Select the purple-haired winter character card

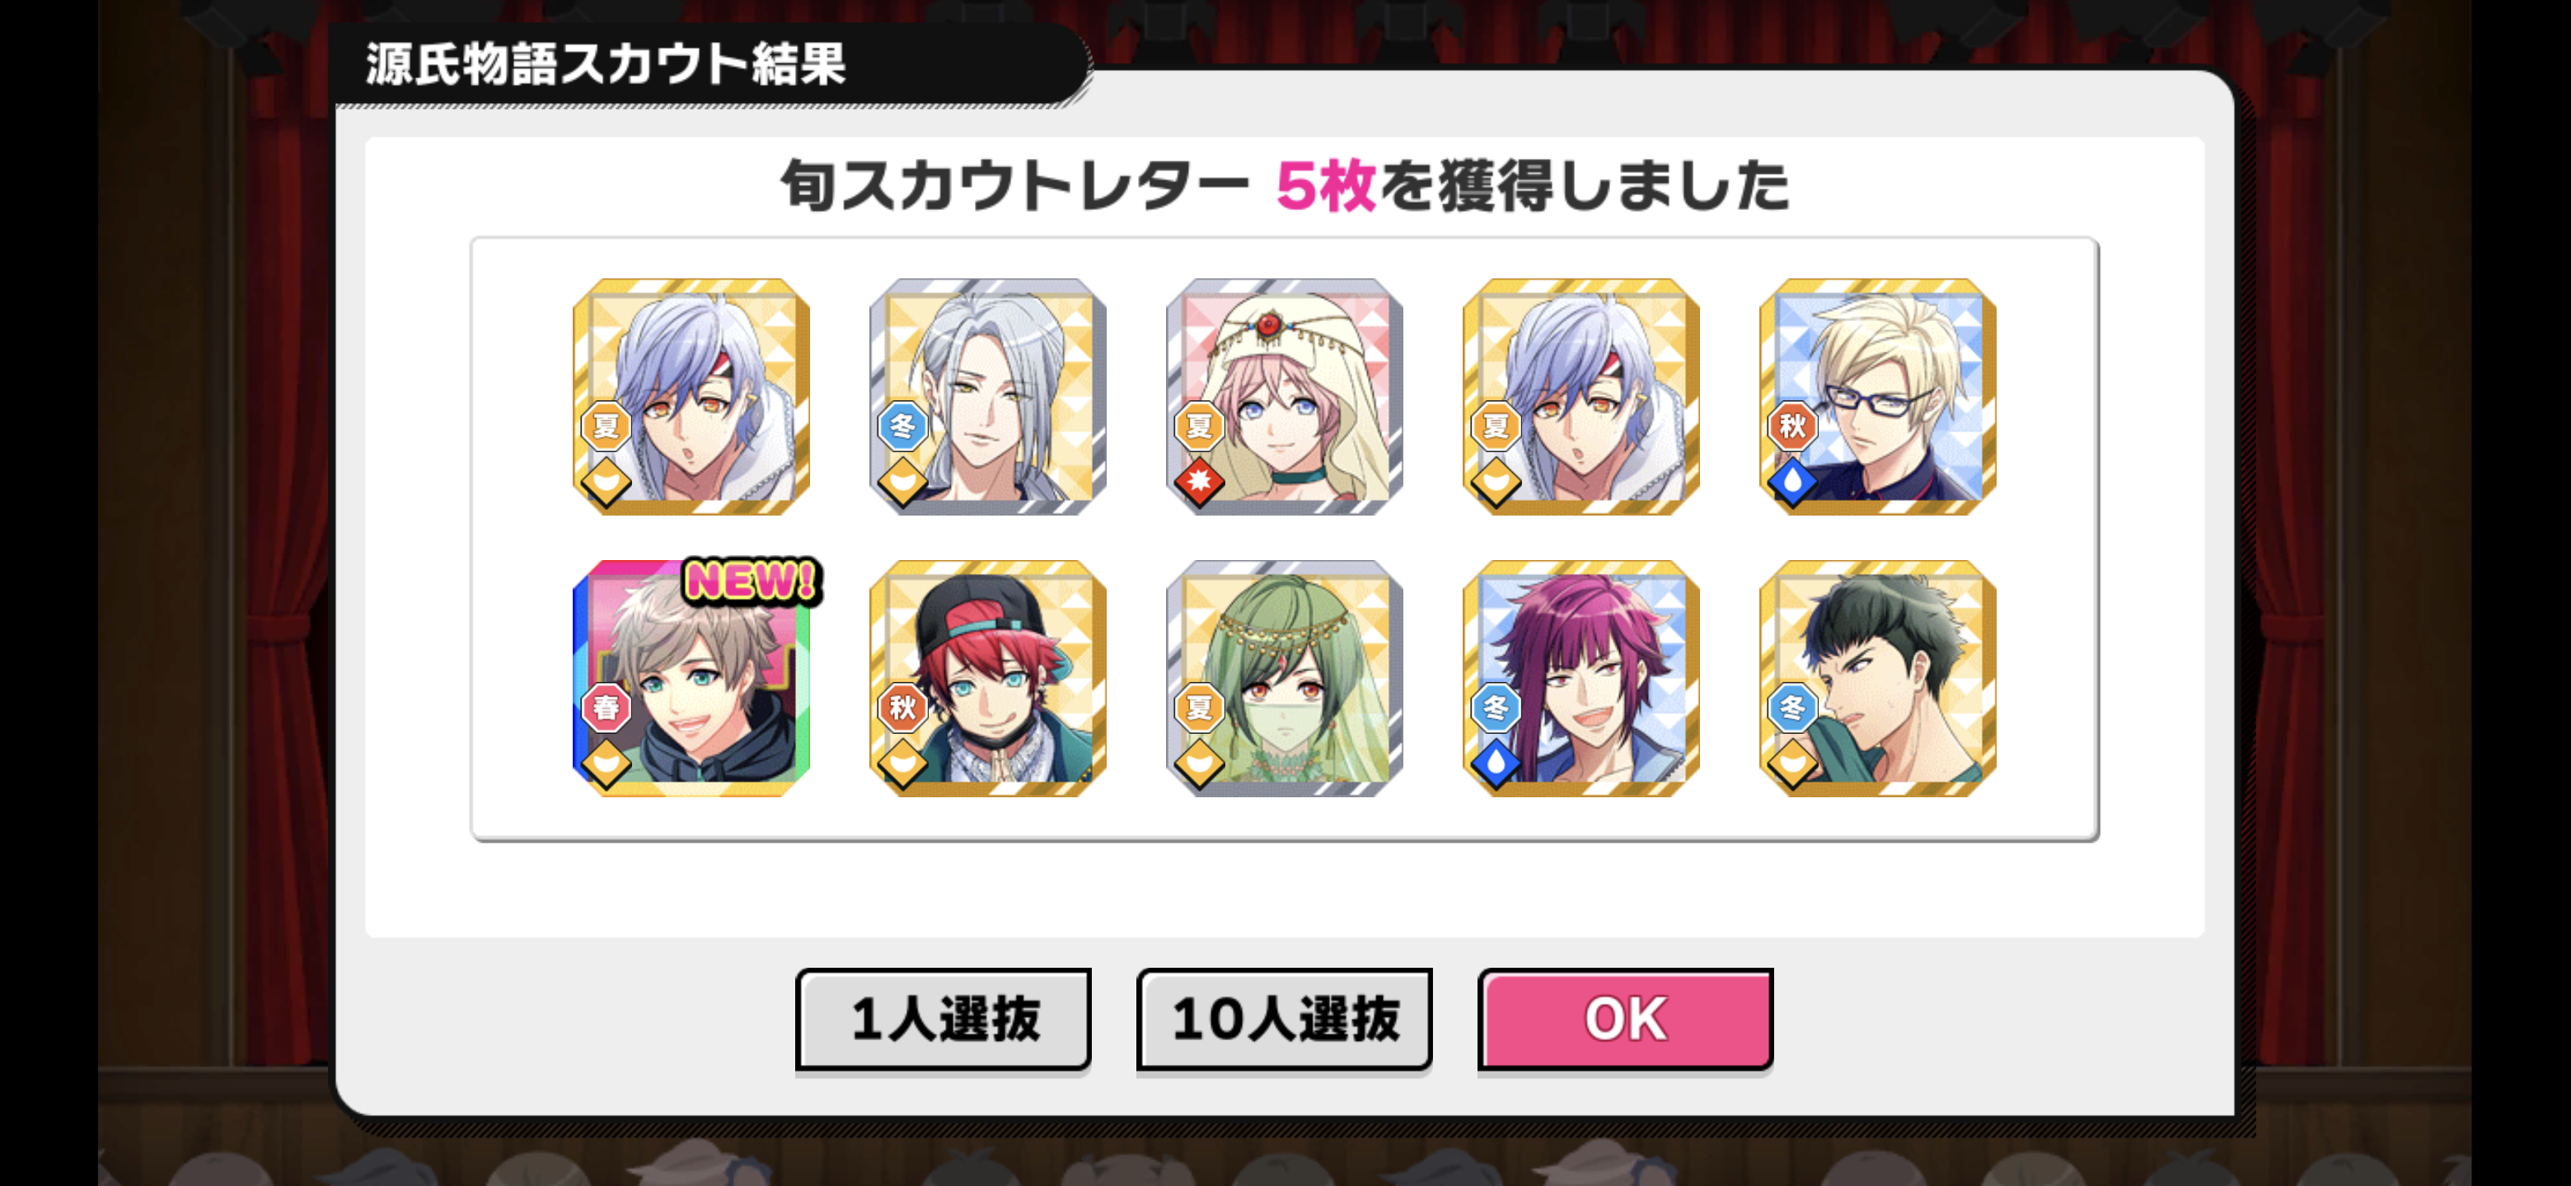pos(1581,679)
